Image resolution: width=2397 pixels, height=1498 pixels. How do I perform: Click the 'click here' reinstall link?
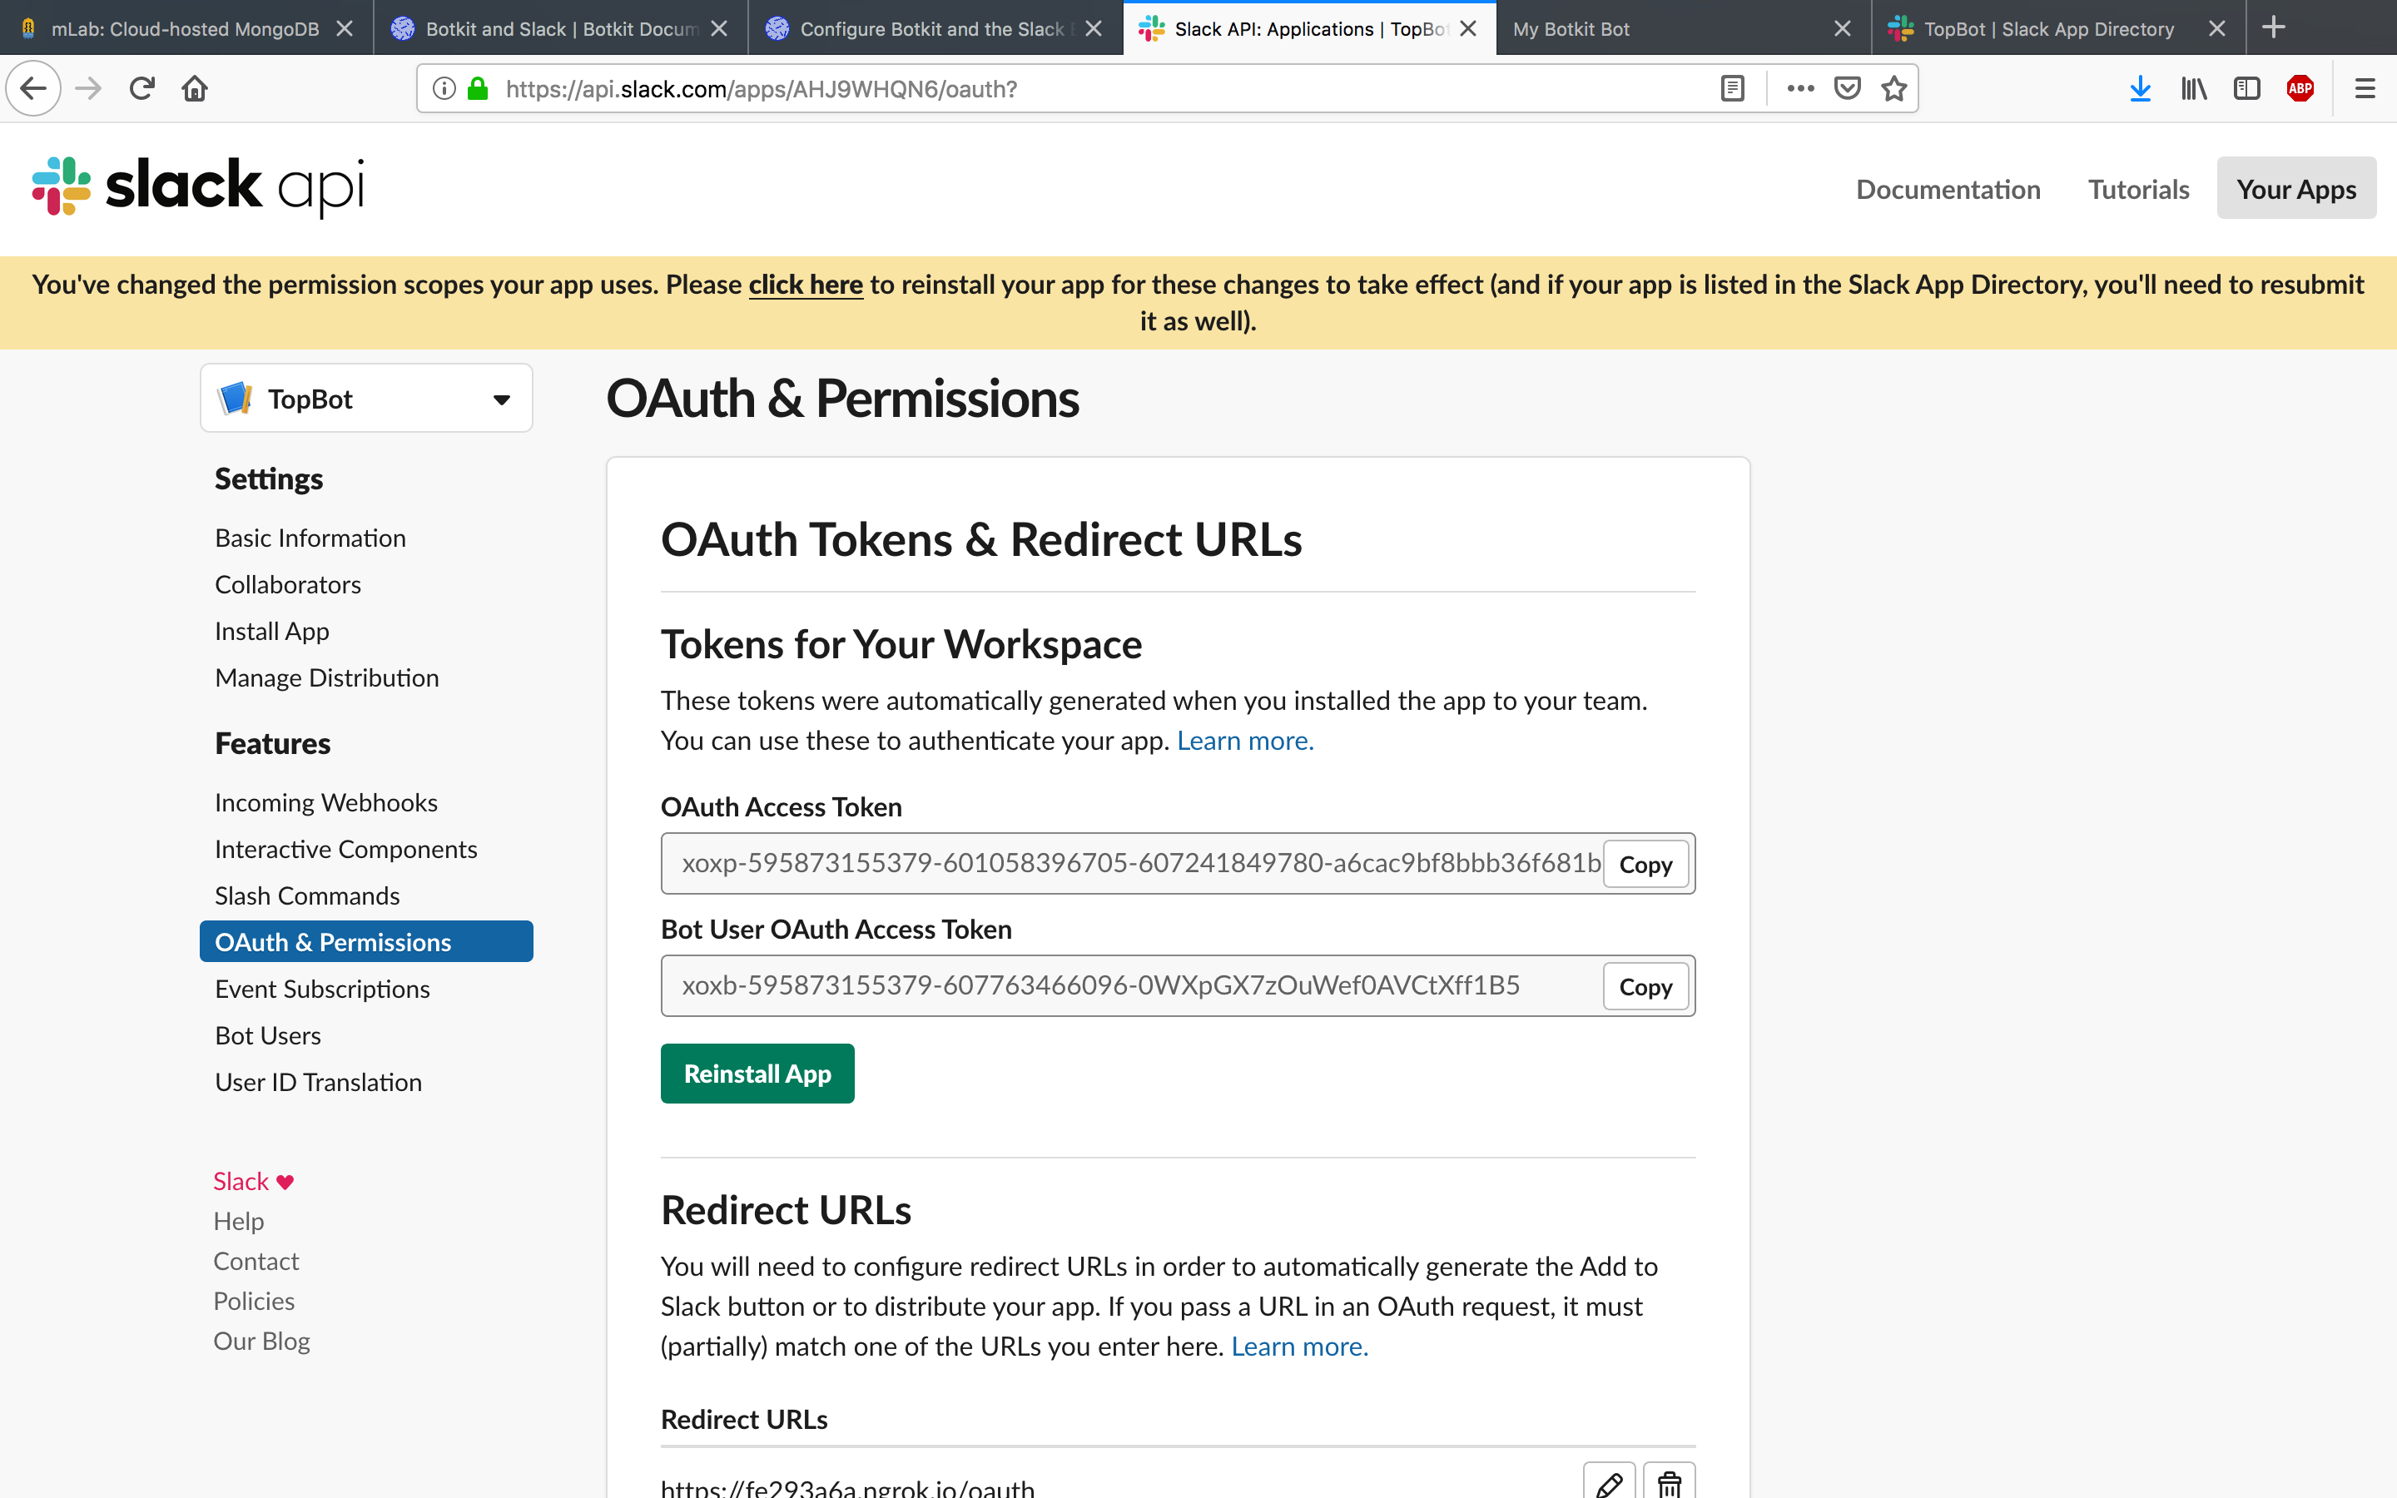pyautogui.click(x=806, y=285)
